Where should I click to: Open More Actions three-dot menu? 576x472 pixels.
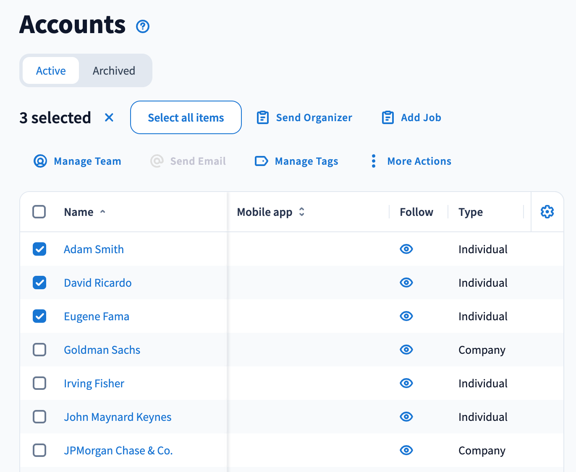click(x=374, y=161)
